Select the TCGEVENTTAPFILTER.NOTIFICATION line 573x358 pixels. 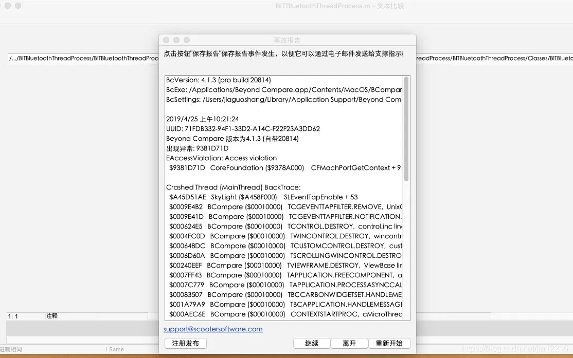tap(285, 217)
